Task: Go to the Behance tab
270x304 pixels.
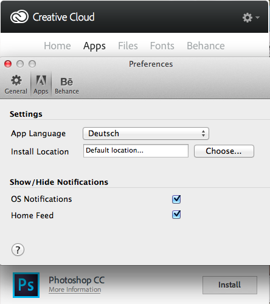Action: [206, 46]
